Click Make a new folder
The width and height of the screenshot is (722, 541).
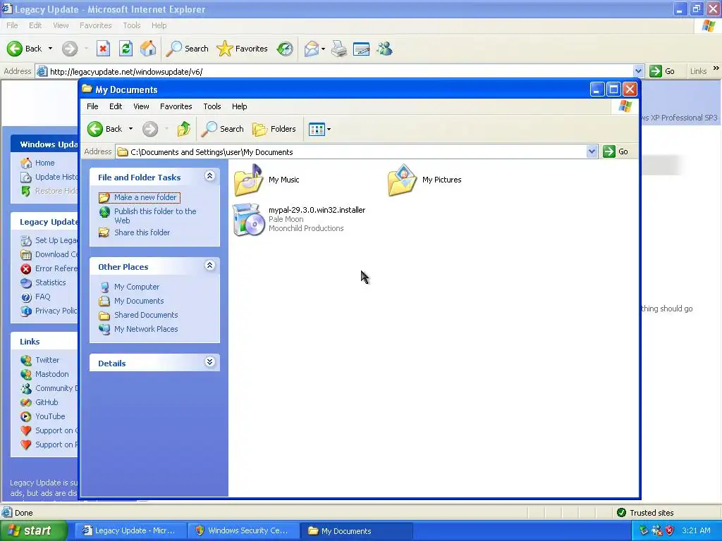(x=139, y=197)
